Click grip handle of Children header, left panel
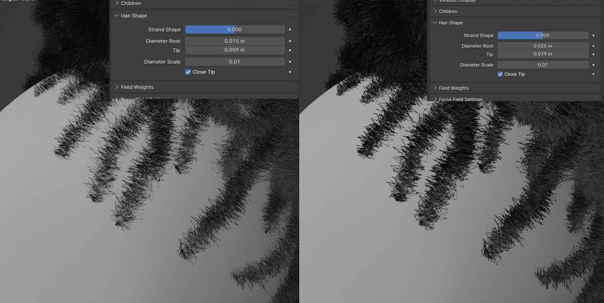604x303 pixels. [293, 3]
